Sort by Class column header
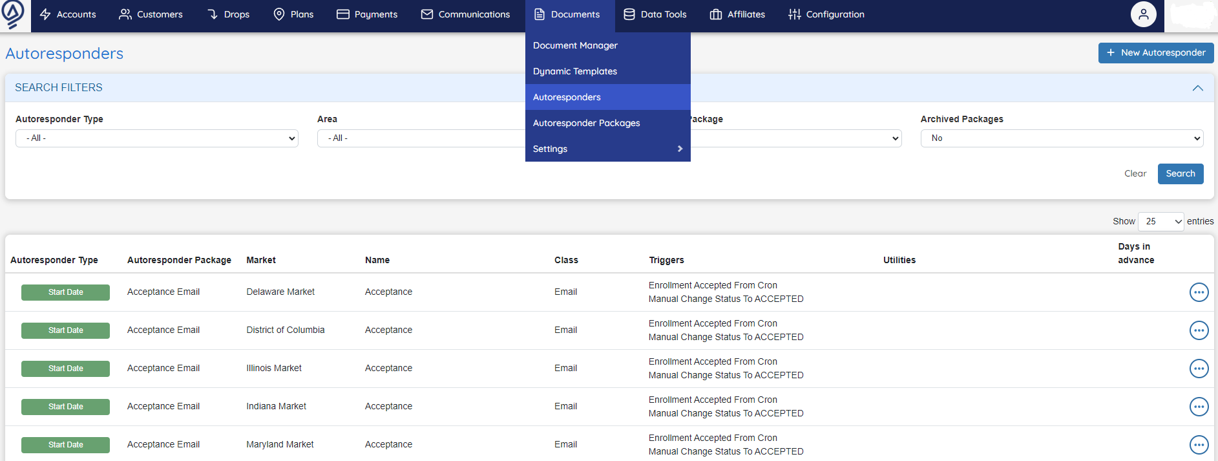Viewport: 1218px width, 461px height. pos(566,261)
